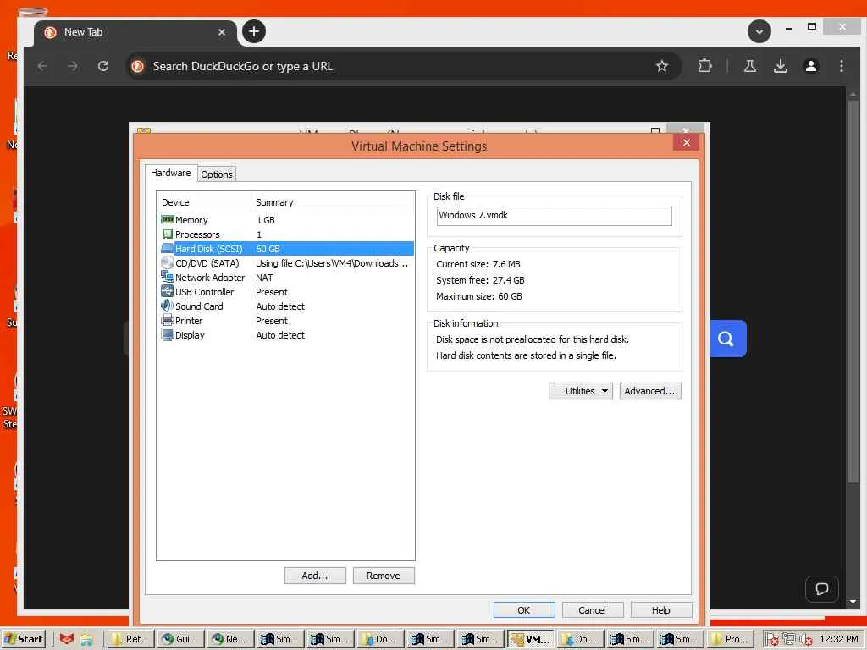Select the Processors device icon
Image resolution: width=867 pixels, height=650 pixels.
[x=168, y=234]
